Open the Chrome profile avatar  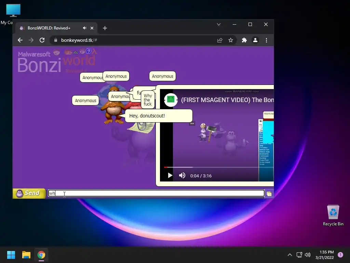(255, 40)
